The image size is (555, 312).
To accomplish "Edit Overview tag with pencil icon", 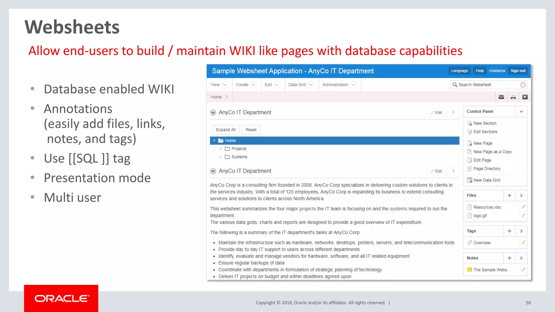I will tap(523, 243).
